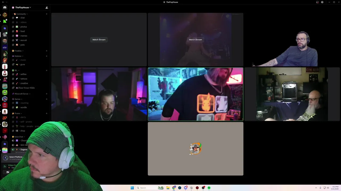
Task: Add a channel in Minecraft Server category
Action: click(x=46, y=94)
